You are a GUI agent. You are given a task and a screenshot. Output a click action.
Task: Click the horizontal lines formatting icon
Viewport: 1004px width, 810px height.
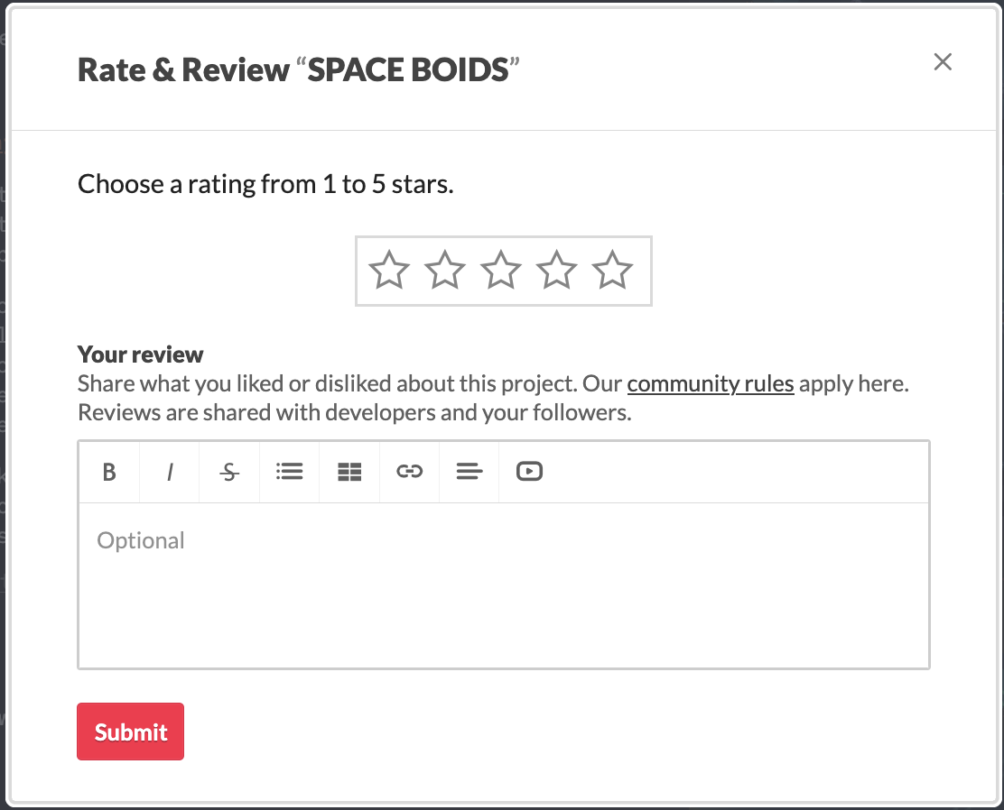pyautogui.click(x=469, y=471)
